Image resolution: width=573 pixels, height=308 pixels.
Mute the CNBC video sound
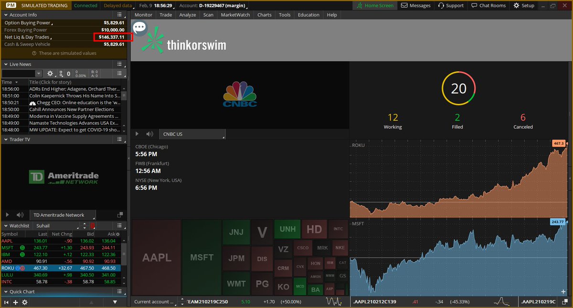149,134
